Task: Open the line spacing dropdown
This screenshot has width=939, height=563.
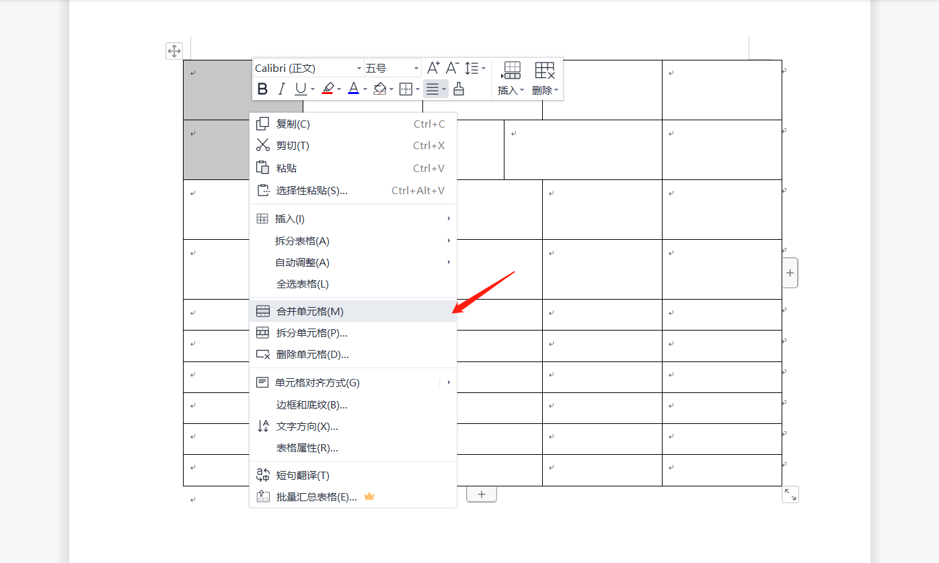Action: (475, 67)
